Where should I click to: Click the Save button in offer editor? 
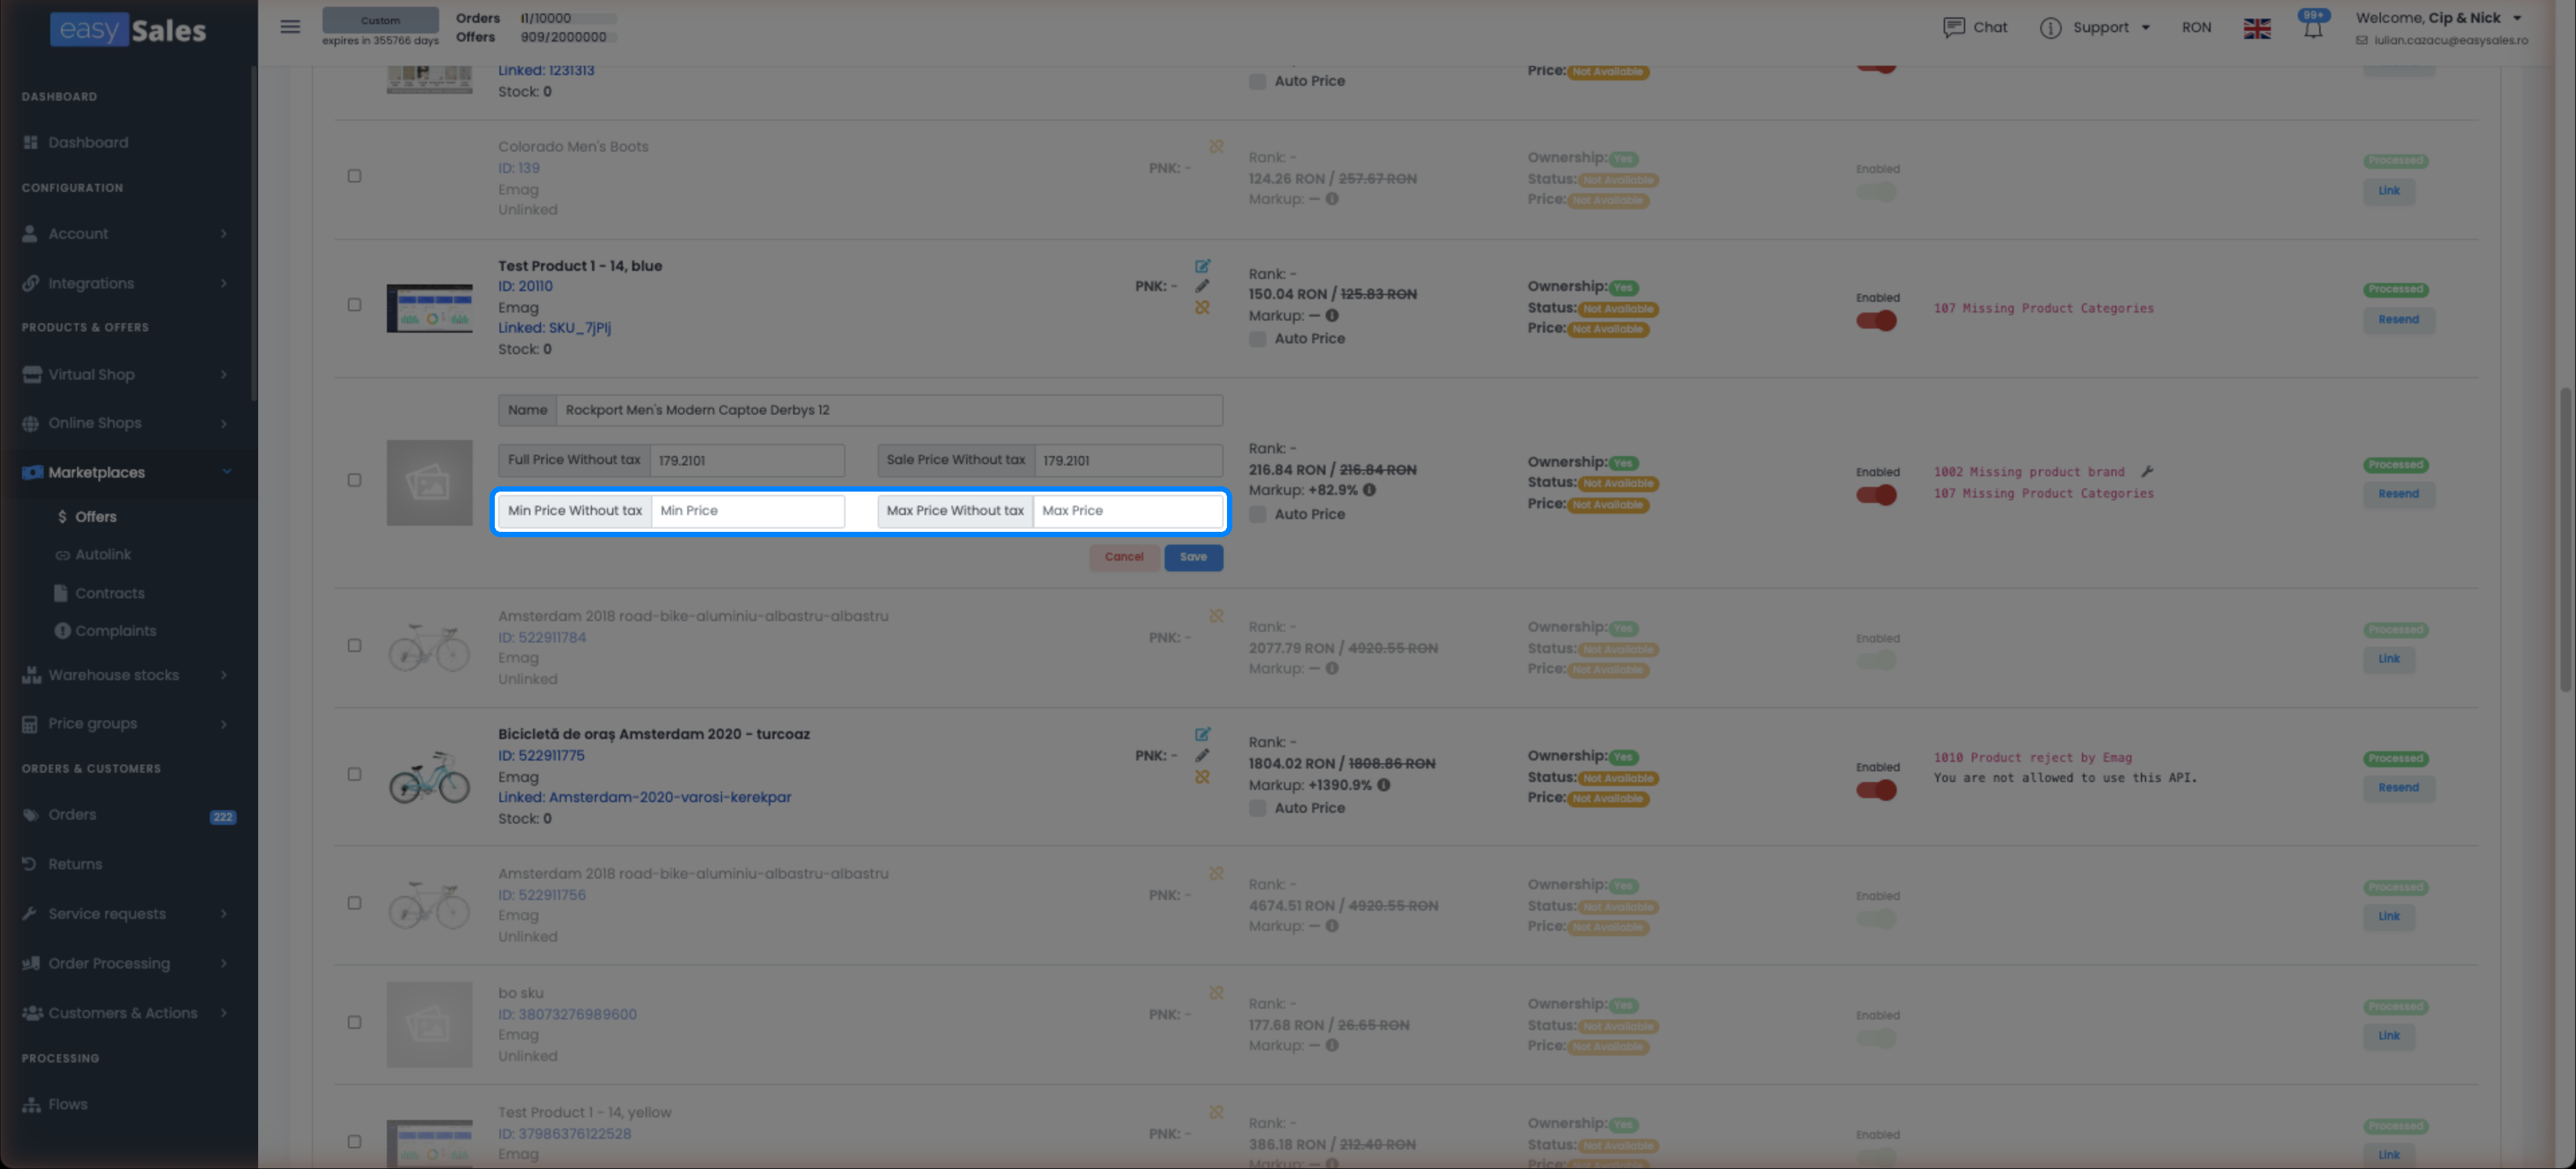[1193, 557]
